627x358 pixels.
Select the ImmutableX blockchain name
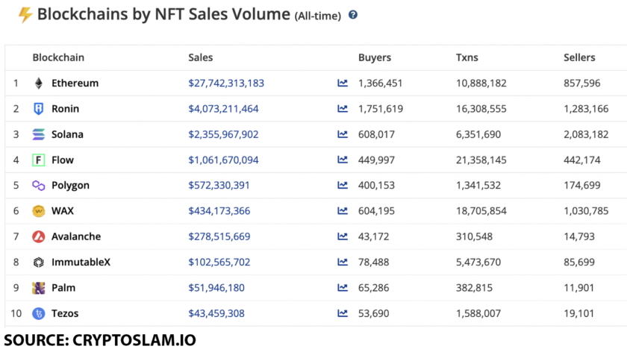[81, 262]
